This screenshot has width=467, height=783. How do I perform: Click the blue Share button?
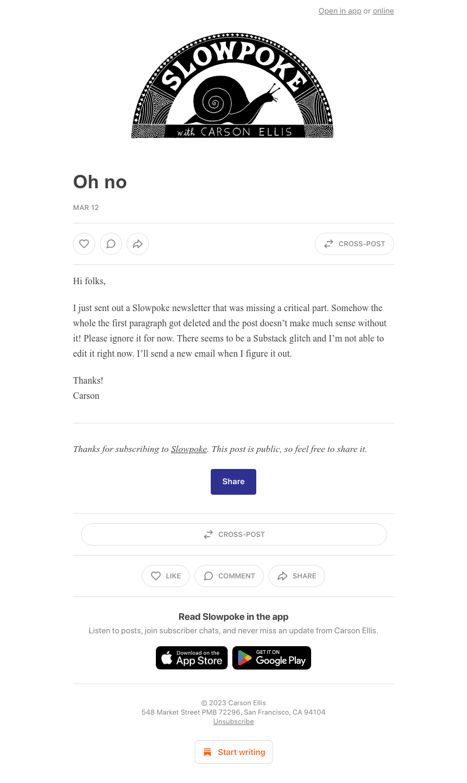pos(233,482)
